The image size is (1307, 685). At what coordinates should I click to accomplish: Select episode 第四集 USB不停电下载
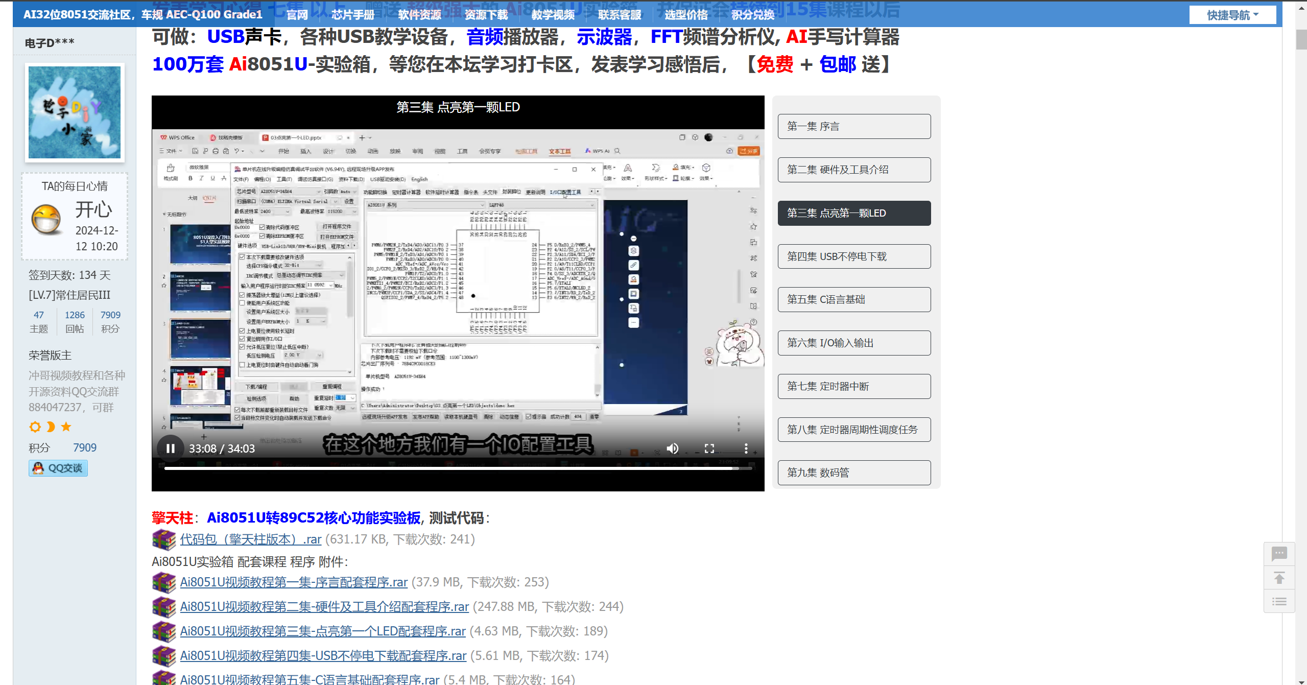(854, 256)
